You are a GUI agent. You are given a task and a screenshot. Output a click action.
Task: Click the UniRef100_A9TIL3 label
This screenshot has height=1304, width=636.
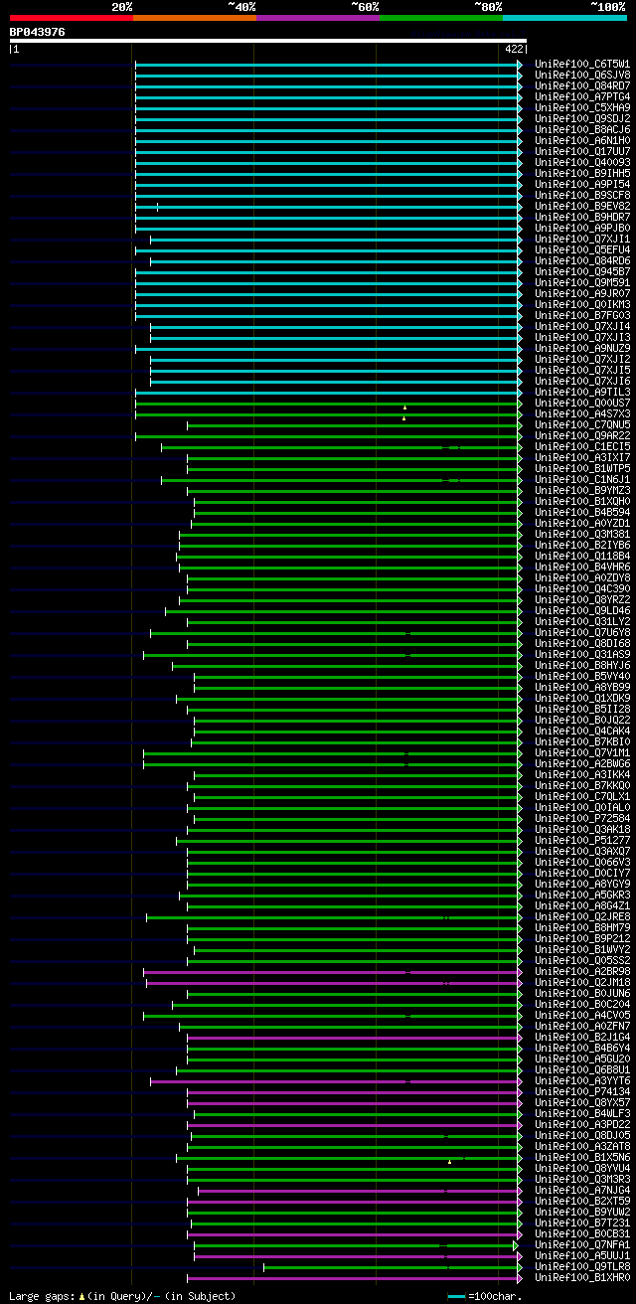coord(582,392)
